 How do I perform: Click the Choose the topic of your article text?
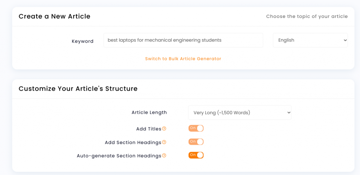click(307, 17)
